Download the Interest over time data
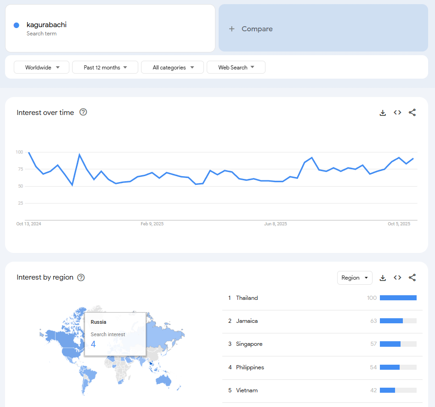 (383, 113)
